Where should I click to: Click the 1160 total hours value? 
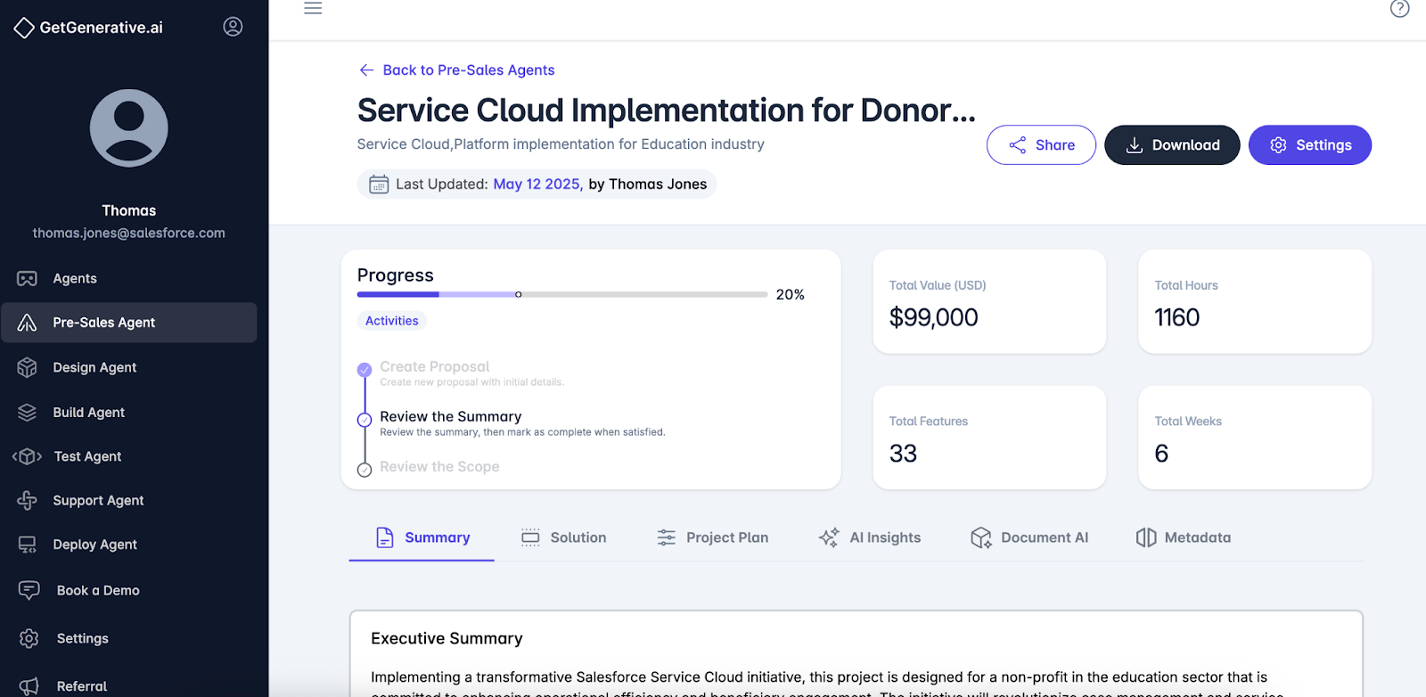(x=1177, y=317)
